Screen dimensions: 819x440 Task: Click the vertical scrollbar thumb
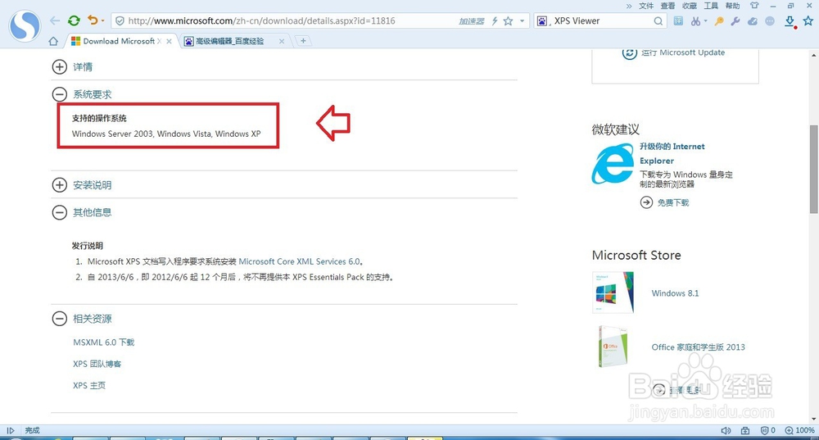point(813,169)
